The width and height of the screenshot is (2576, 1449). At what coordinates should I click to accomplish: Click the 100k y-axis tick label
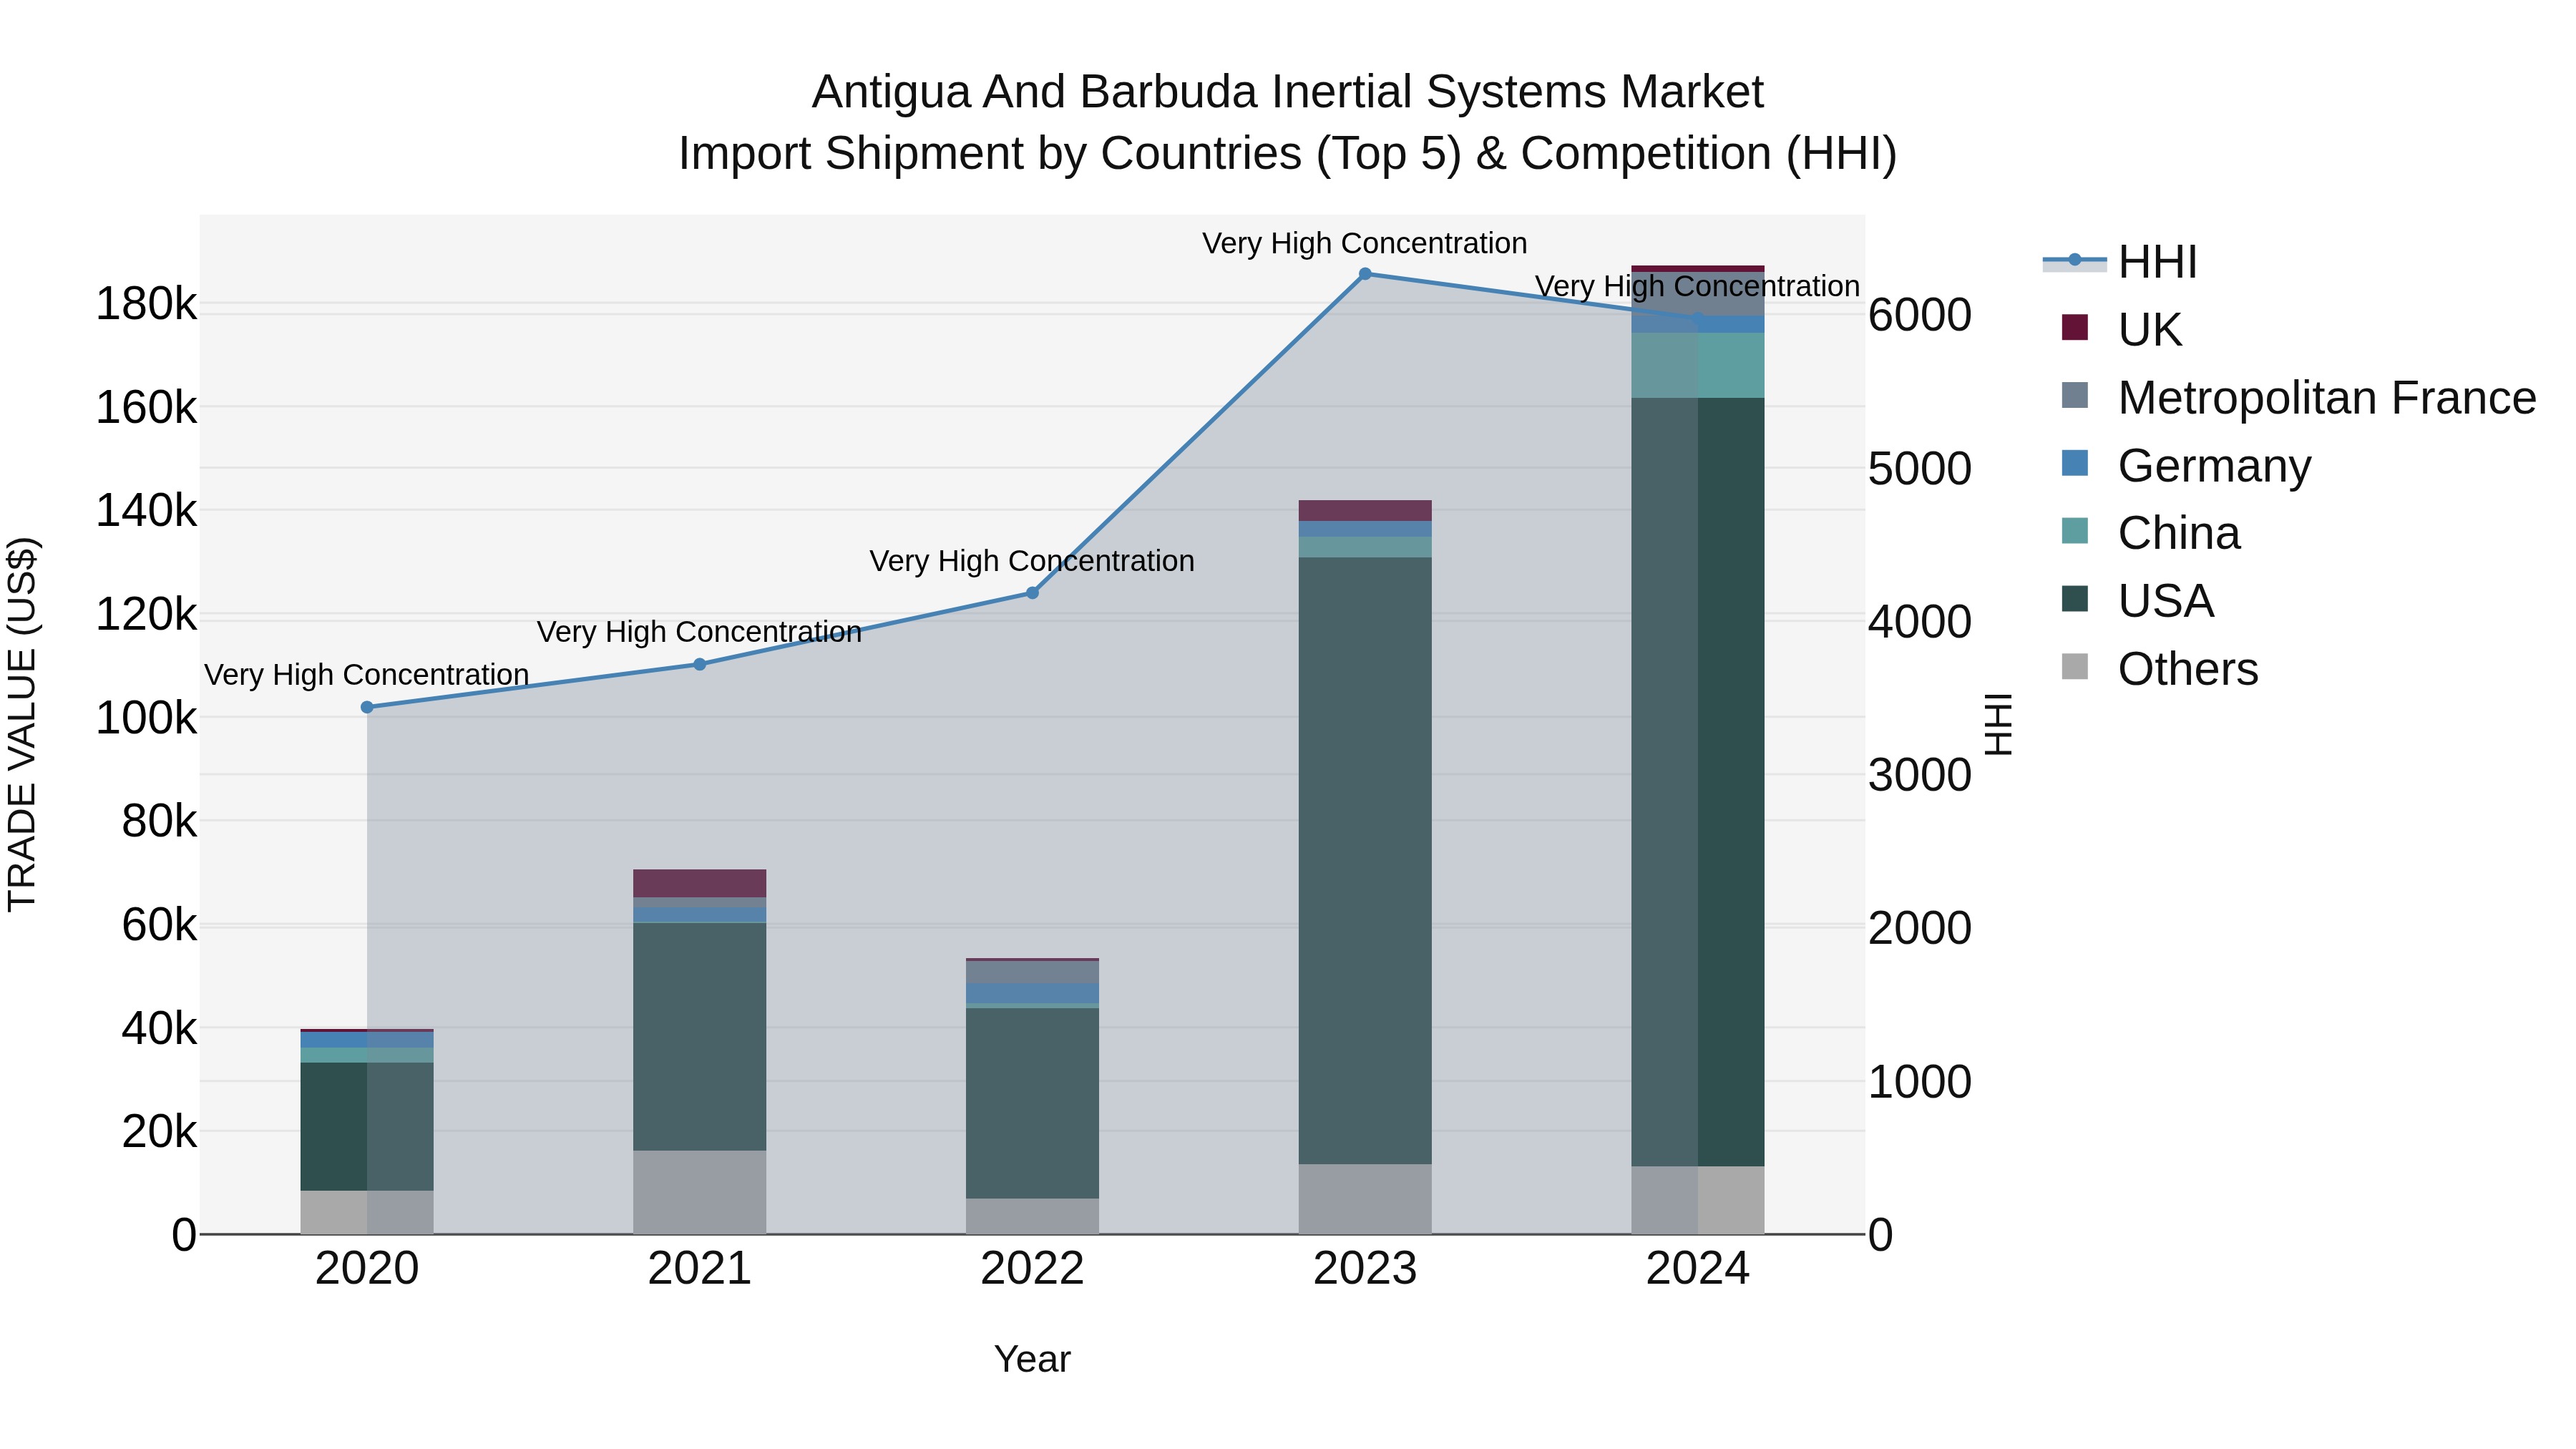coord(146,718)
